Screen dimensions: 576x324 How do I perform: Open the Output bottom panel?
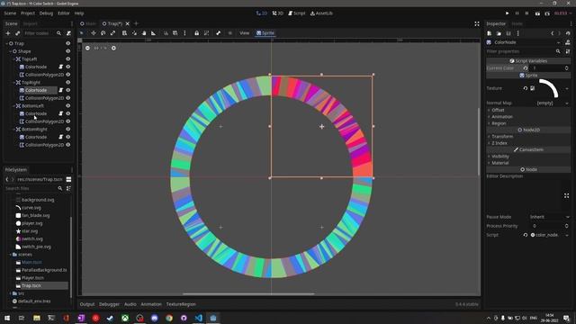pyautogui.click(x=87, y=304)
